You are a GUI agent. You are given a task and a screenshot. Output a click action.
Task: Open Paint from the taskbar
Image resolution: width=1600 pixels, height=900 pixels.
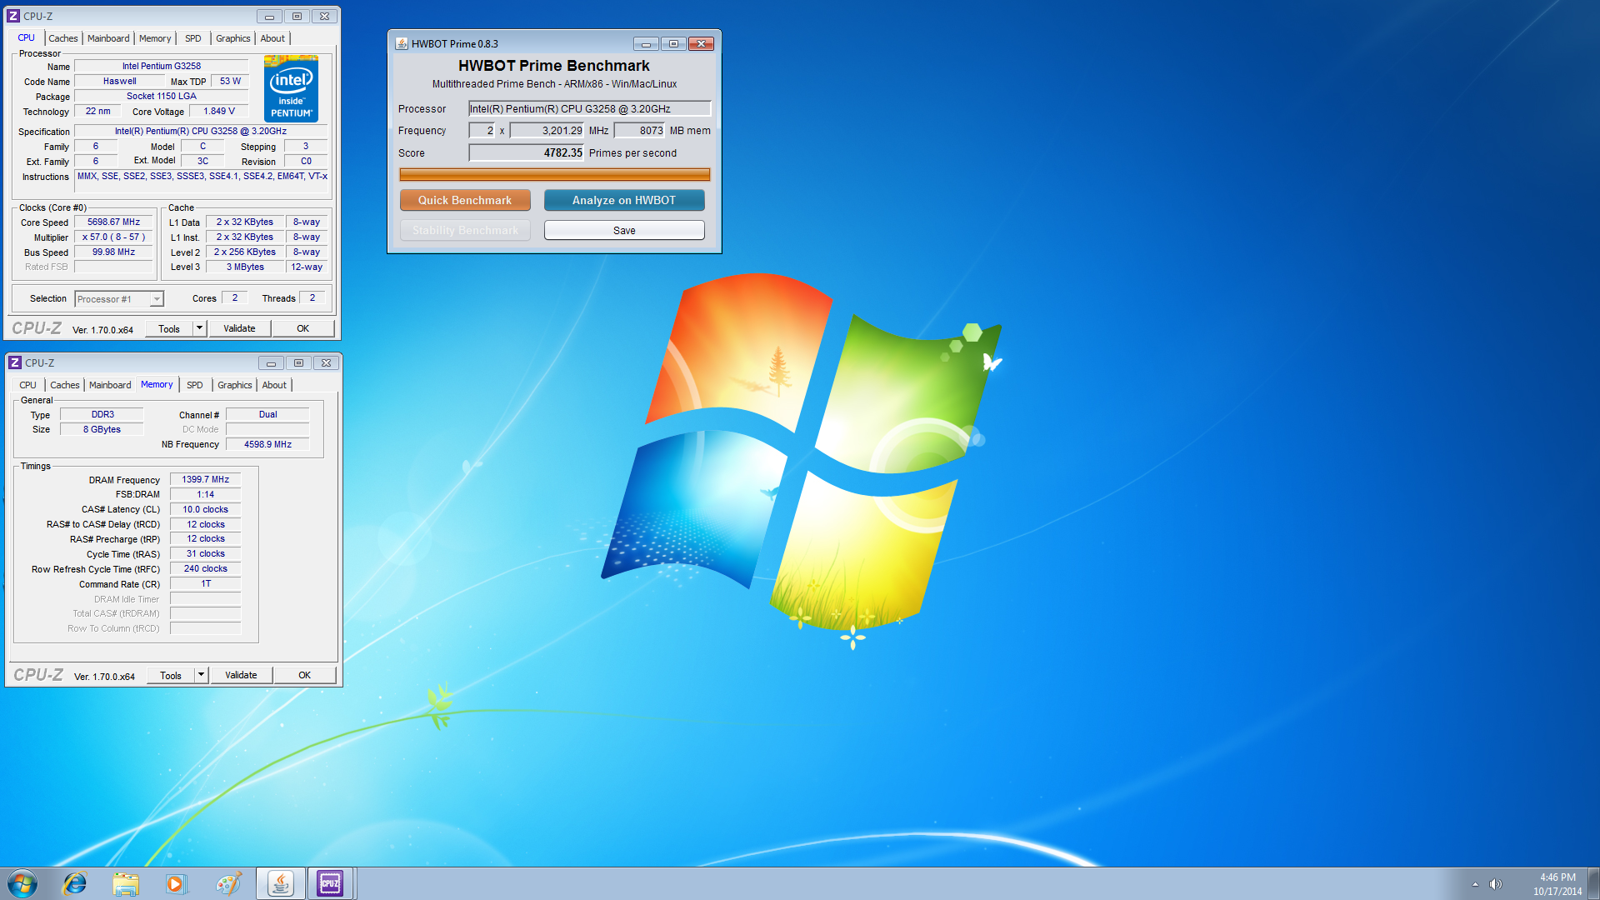click(227, 883)
